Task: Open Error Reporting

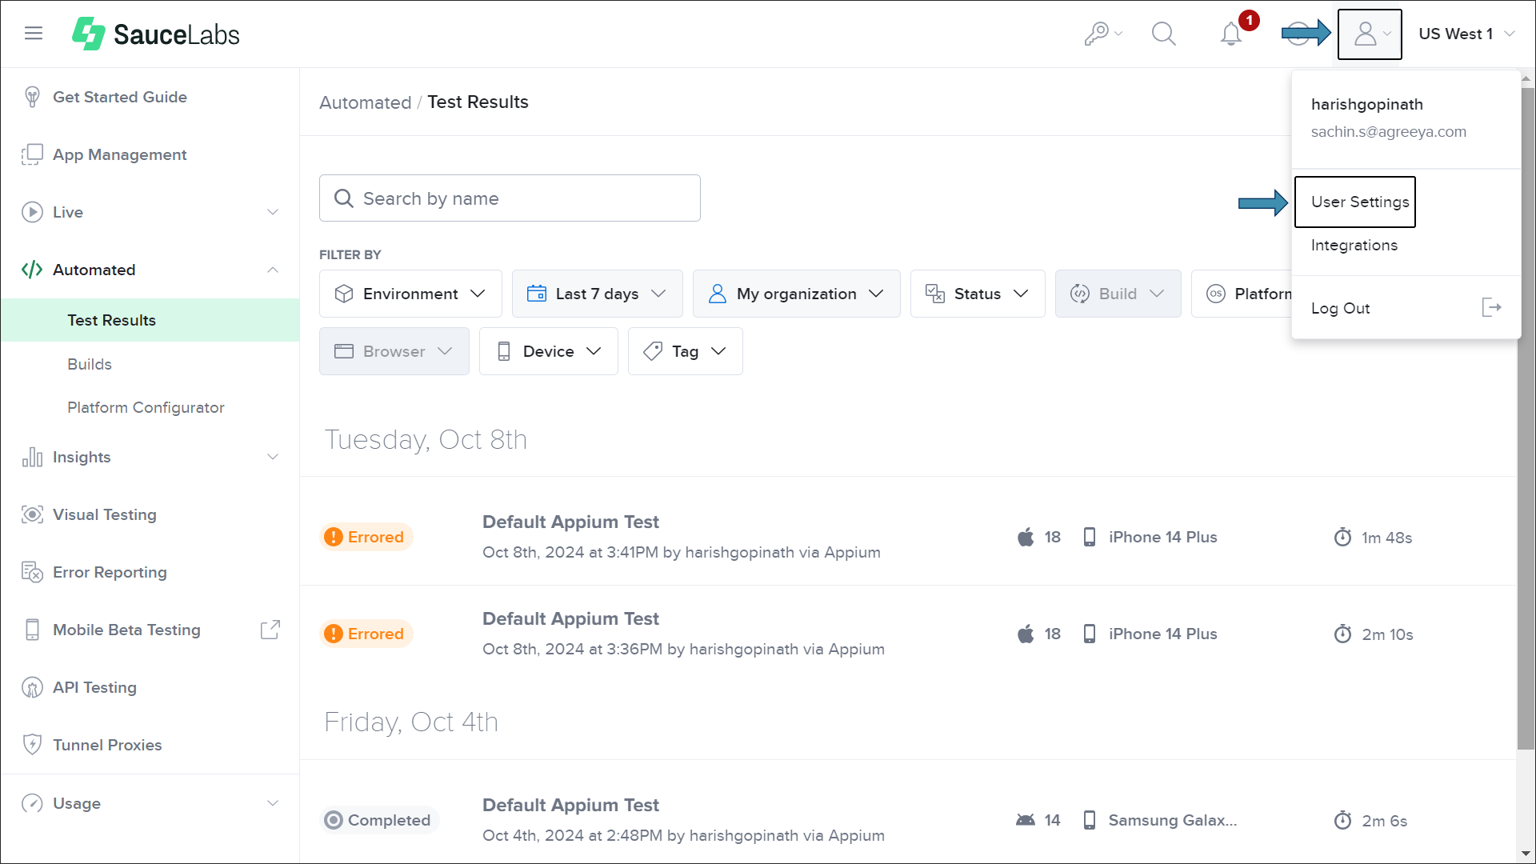Action: [x=110, y=572]
